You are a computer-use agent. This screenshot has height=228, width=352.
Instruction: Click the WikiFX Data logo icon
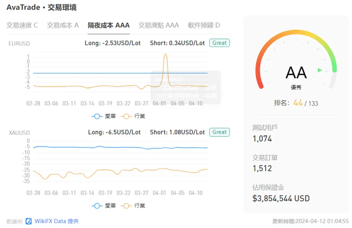(29, 221)
